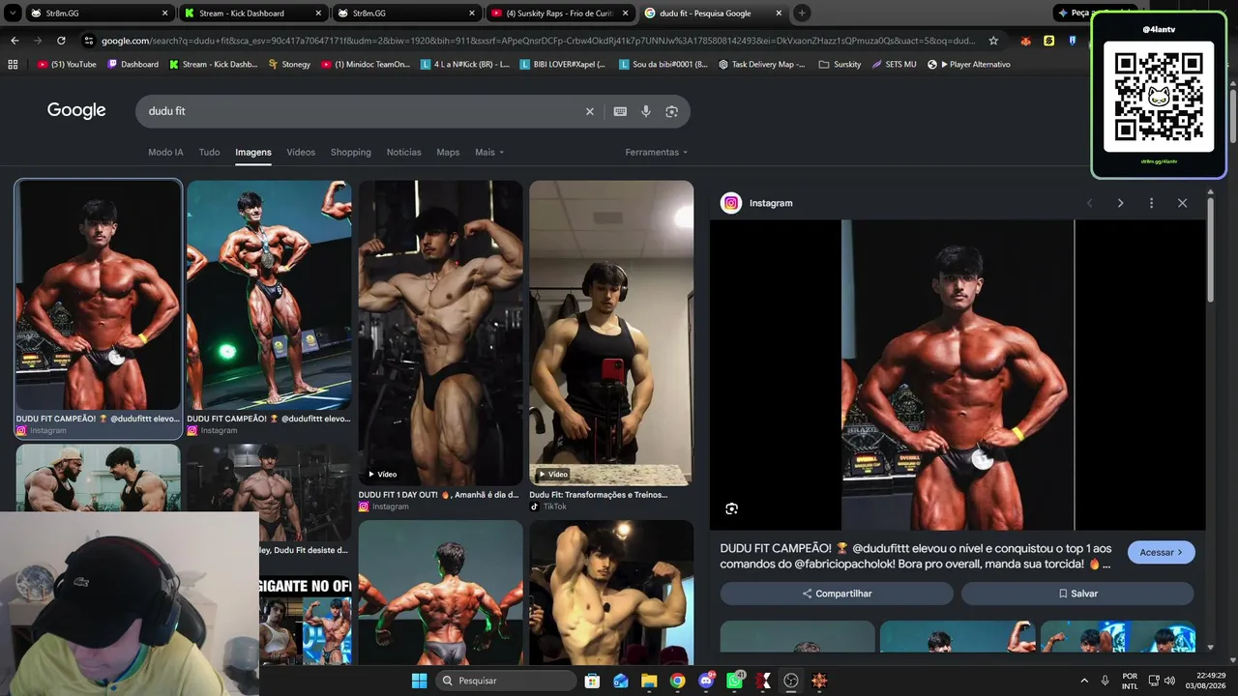
Task: Open the SETS MU bookmark
Action: (x=894, y=65)
